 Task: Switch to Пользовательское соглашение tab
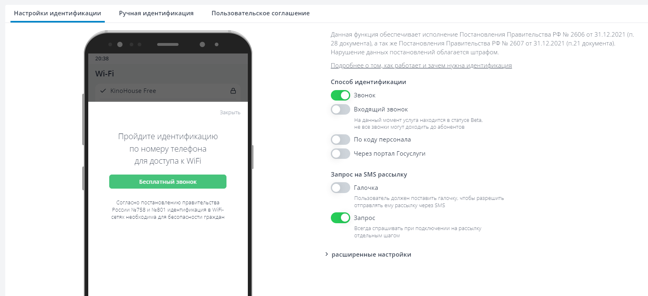pyautogui.click(x=261, y=13)
